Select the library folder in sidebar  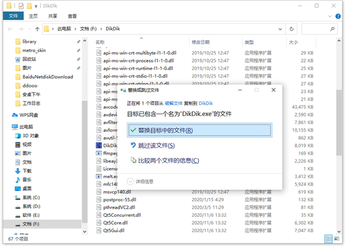point(29,41)
